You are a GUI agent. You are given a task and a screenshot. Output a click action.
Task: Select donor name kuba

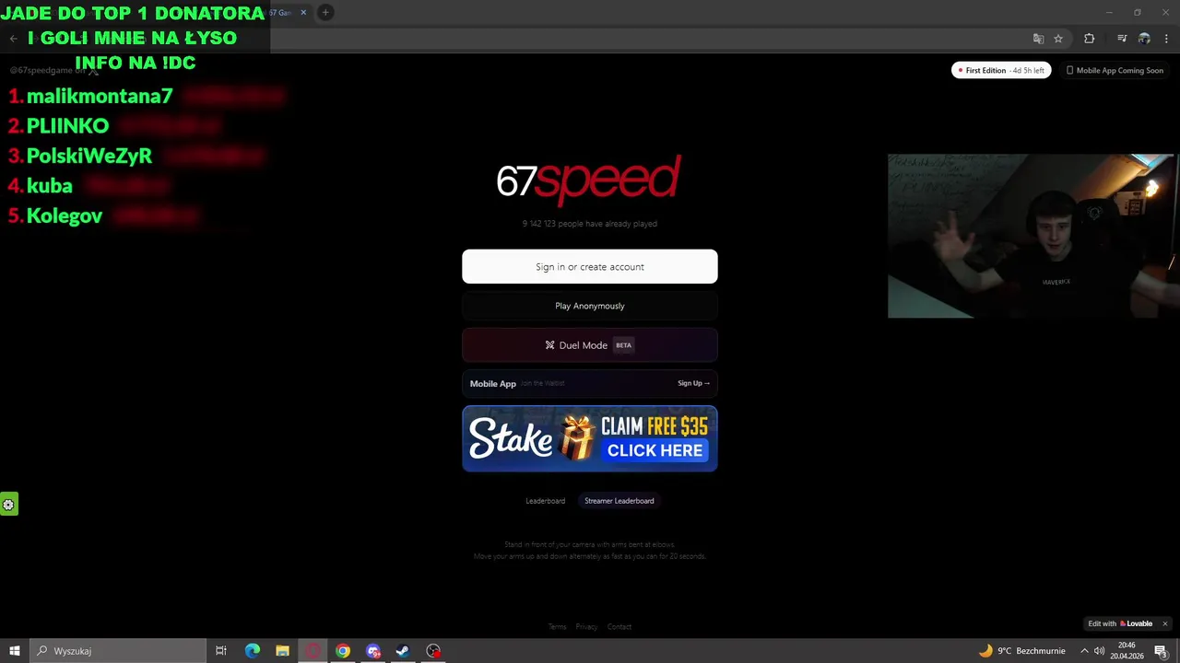click(x=50, y=185)
